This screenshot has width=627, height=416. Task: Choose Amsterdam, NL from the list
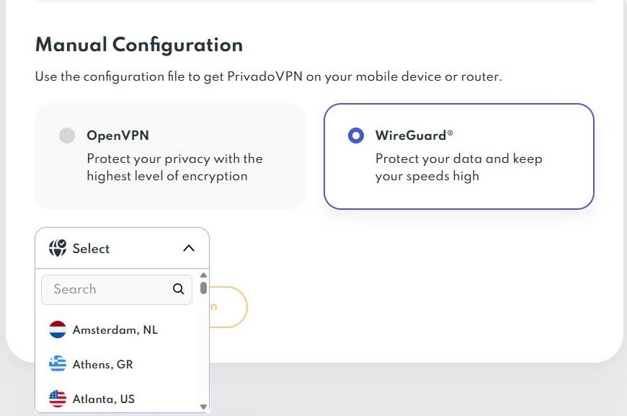pos(115,329)
